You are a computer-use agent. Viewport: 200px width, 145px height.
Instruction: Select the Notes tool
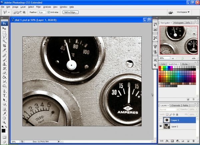(x=4, y=110)
